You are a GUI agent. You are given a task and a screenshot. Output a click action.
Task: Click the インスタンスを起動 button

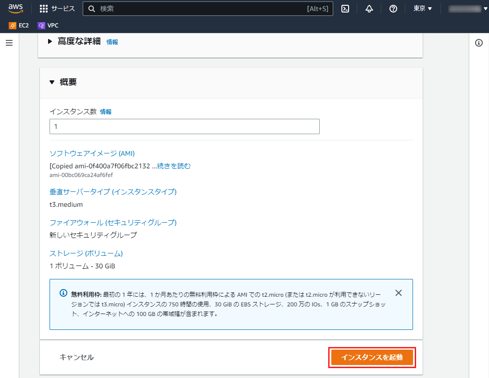pyautogui.click(x=372, y=358)
